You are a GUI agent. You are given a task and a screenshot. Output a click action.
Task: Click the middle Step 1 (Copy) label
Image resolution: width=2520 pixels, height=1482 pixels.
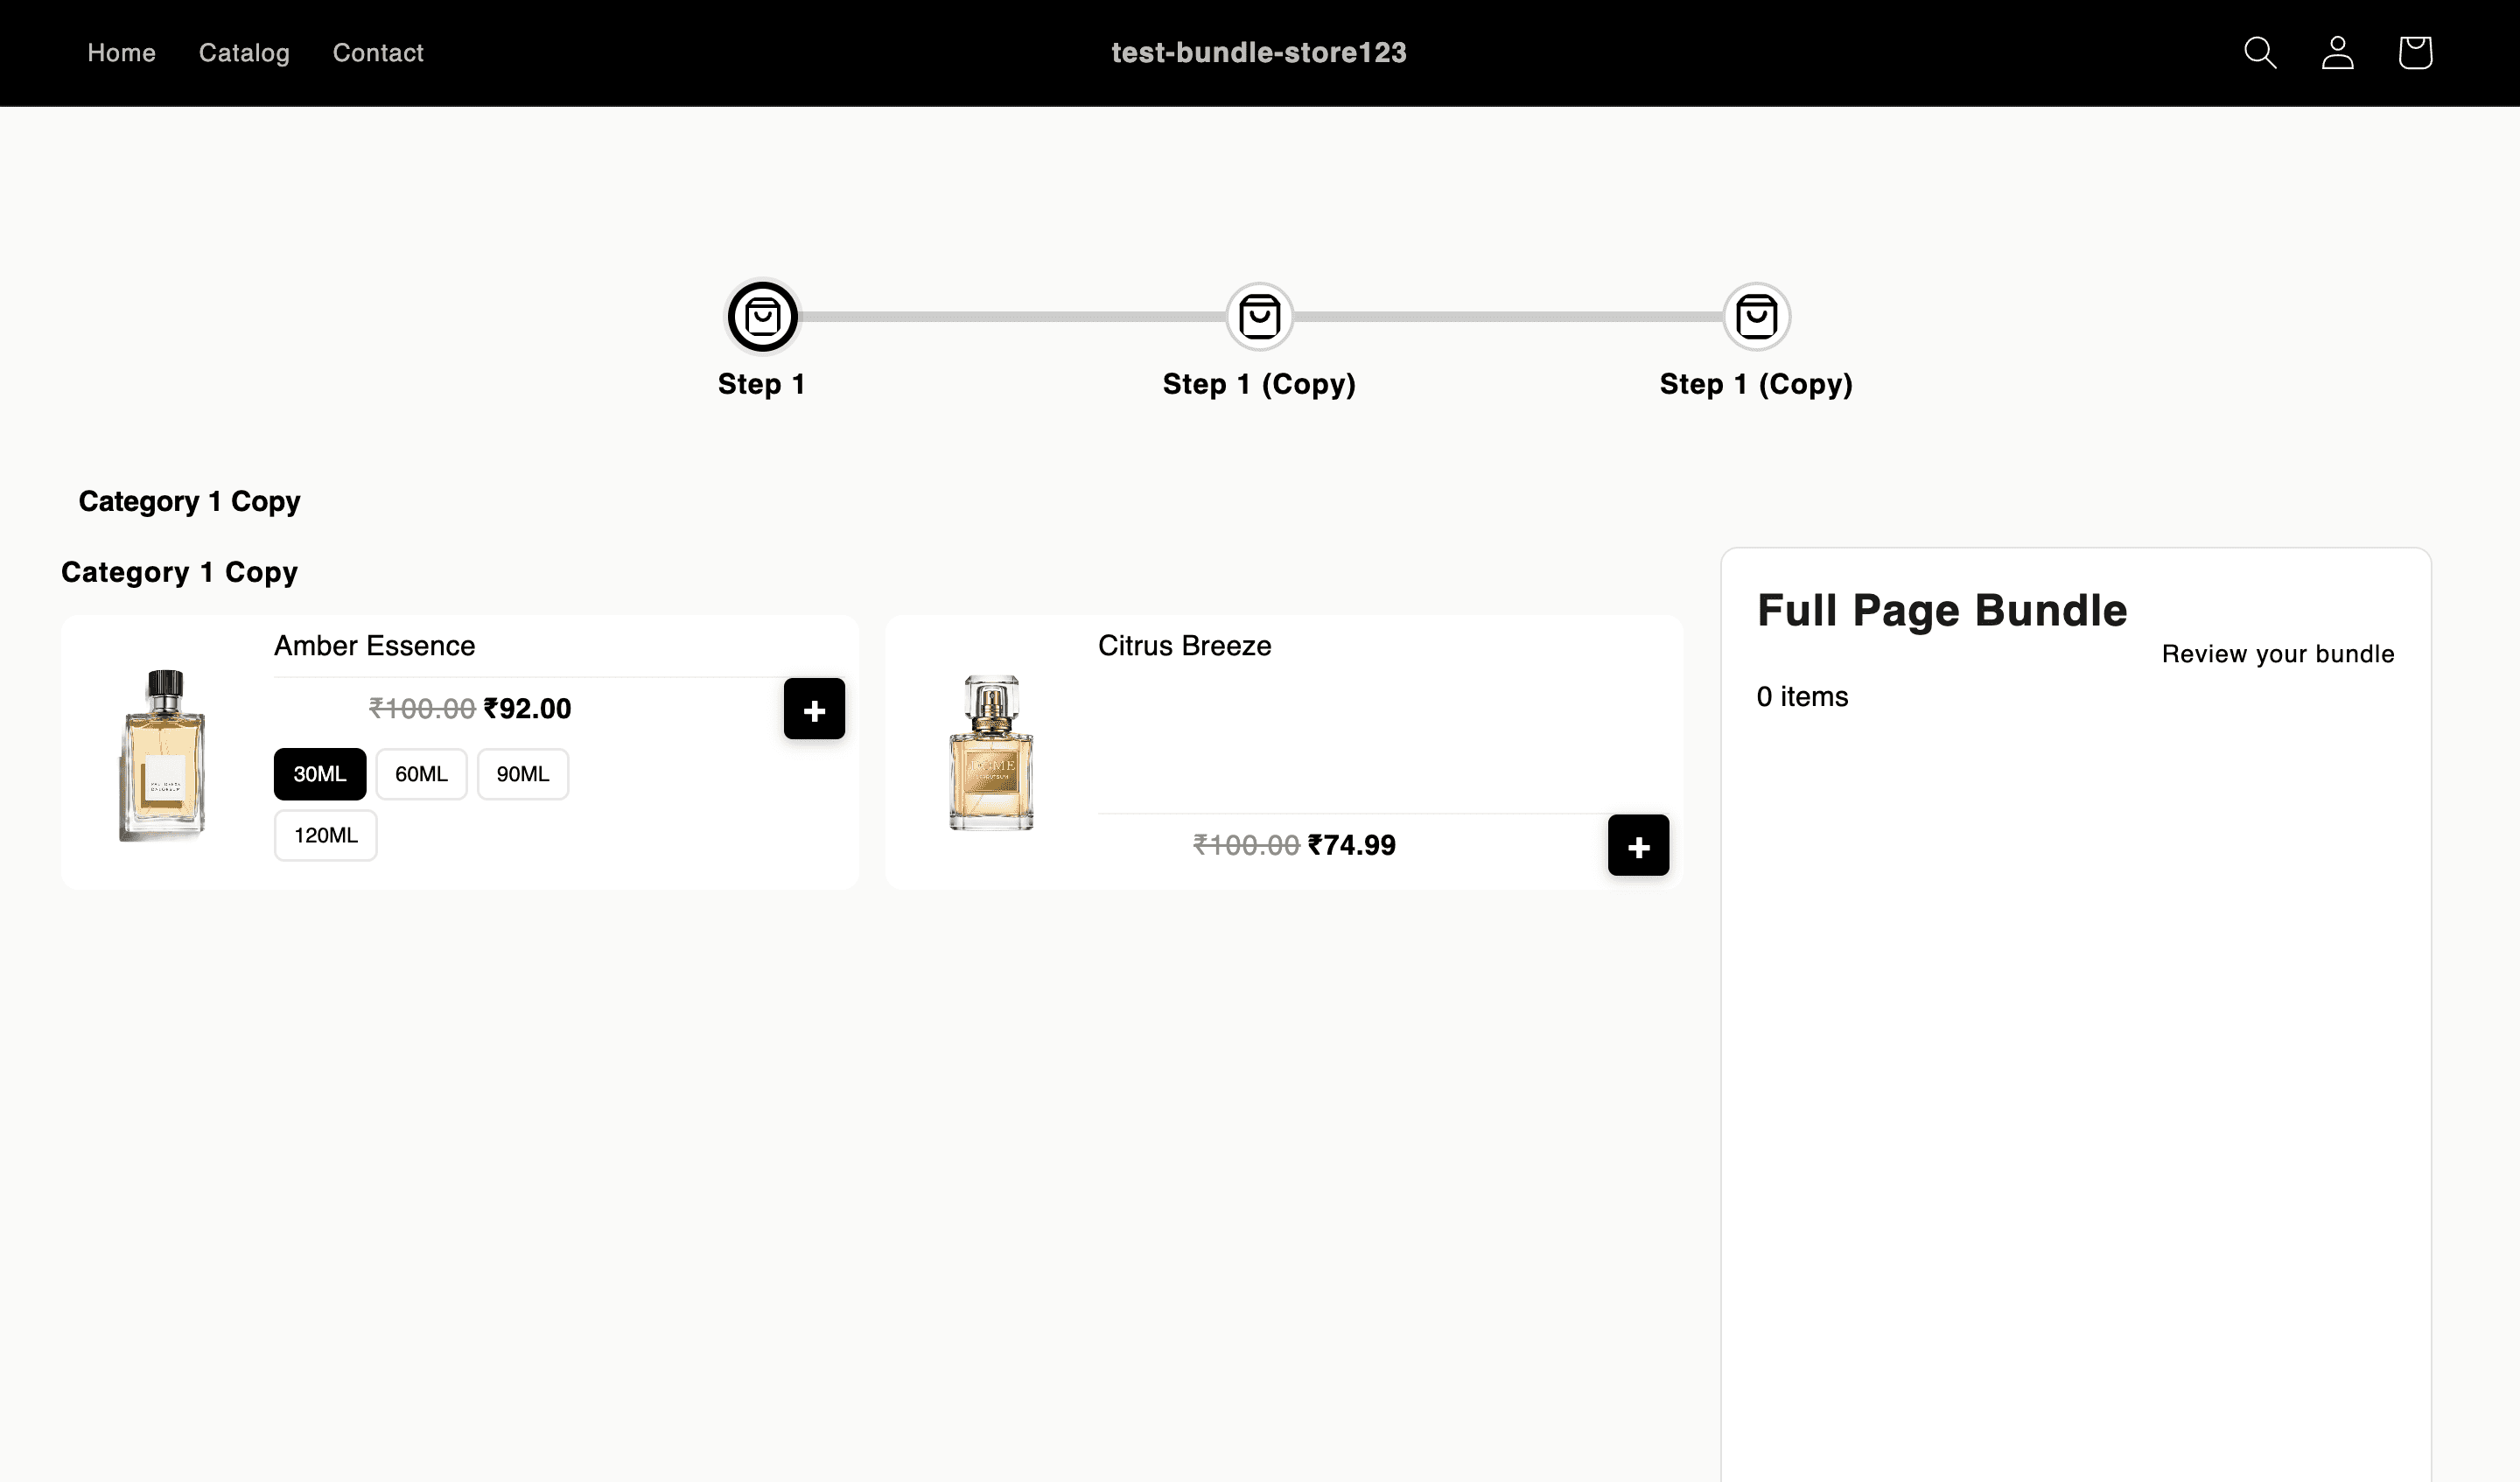point(1259,384)
